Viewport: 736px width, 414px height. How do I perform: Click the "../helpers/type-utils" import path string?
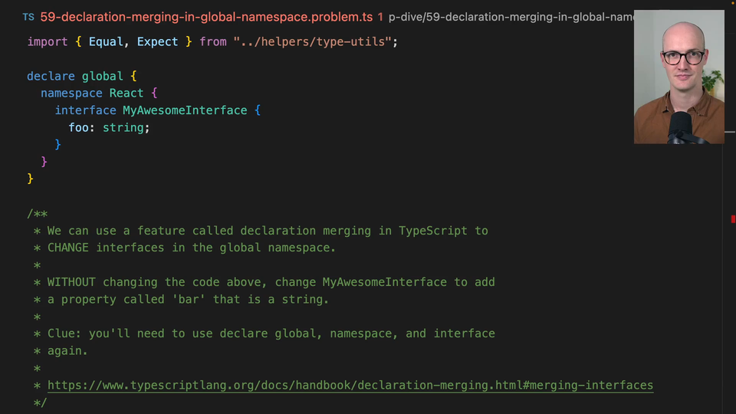pos(312,41)
